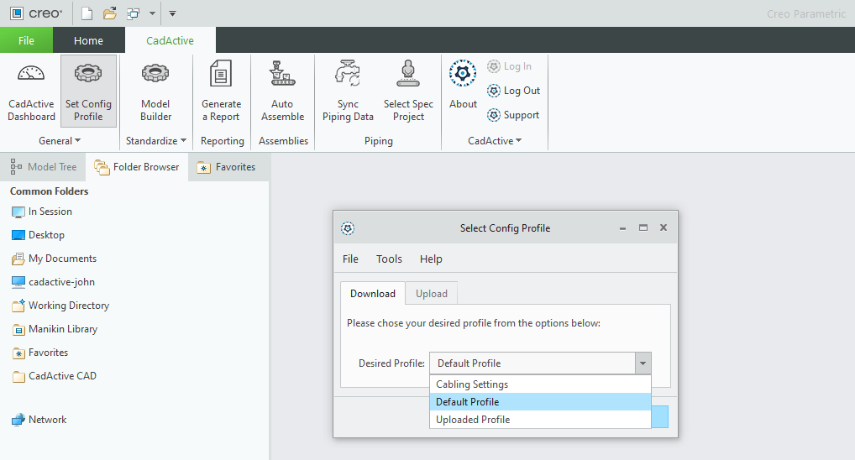Run Sync Piping Data
855x460 pixels.
[x=348, y=91]
